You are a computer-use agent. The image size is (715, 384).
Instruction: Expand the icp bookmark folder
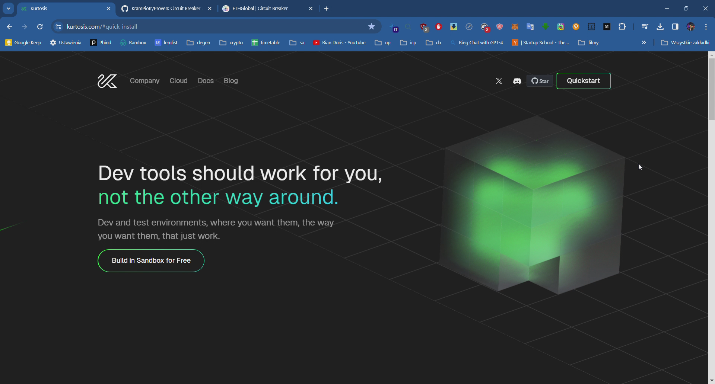pyautogui.click(x=408, y=43)
